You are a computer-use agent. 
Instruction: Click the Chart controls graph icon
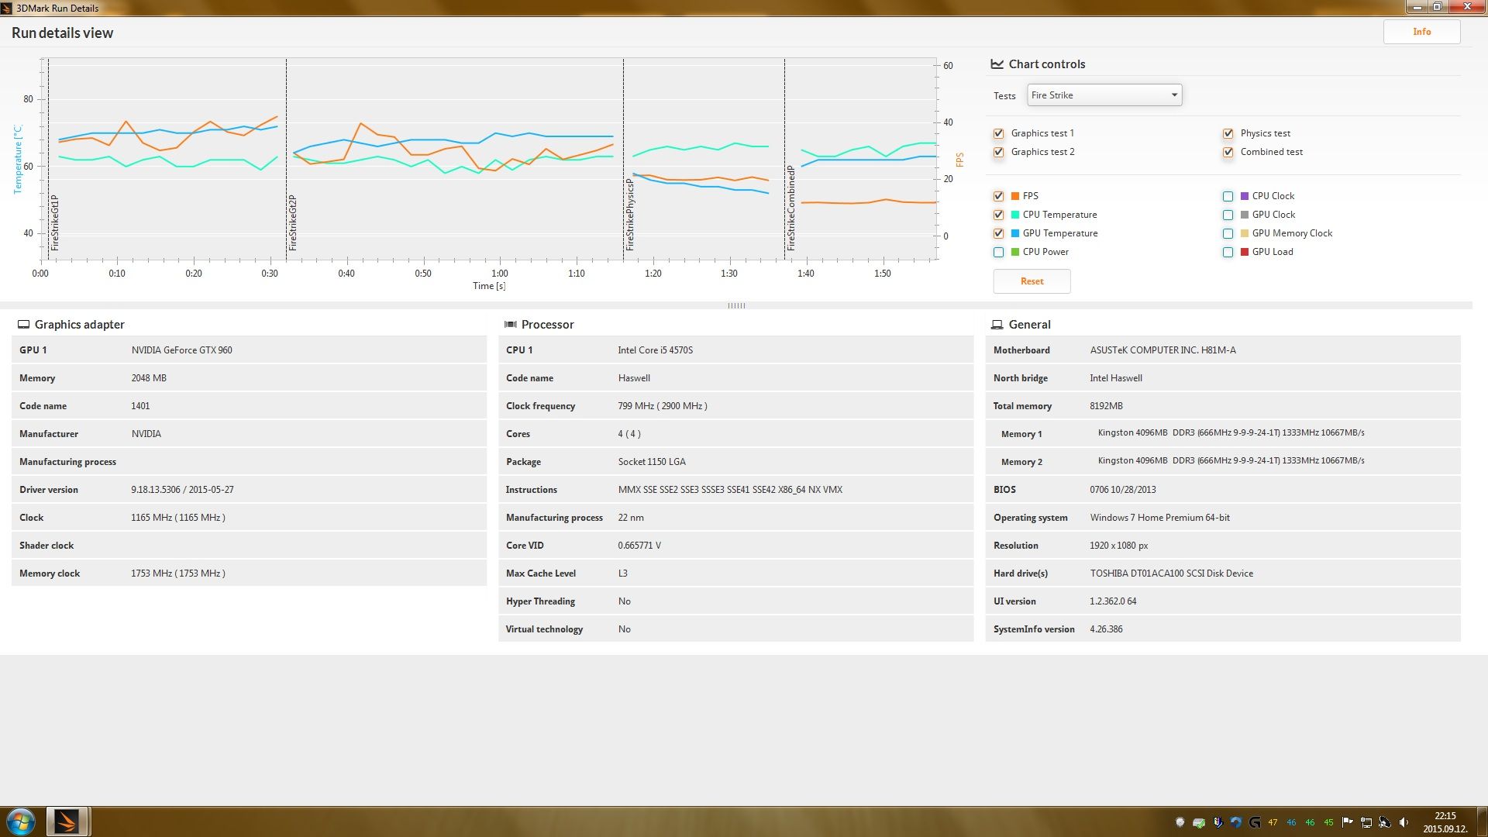coord(997,64)
